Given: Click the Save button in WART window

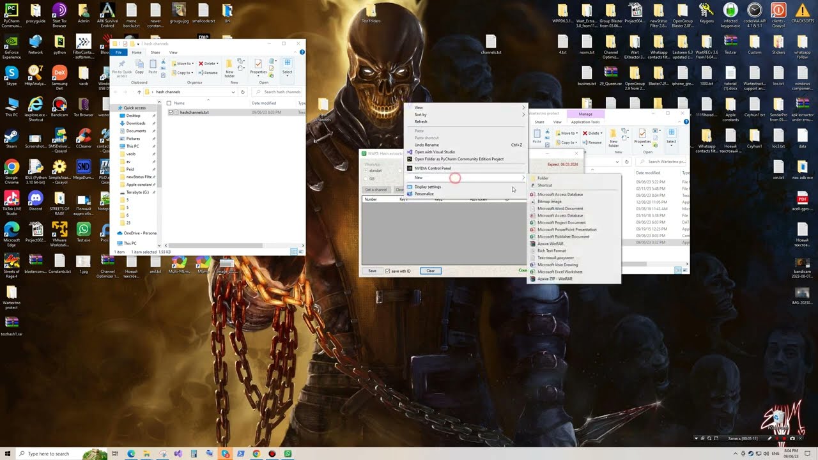Looking at the screenshot, I should click(372, 271).
